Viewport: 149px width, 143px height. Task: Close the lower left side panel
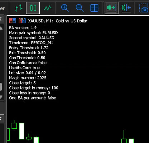click(1, 118)
